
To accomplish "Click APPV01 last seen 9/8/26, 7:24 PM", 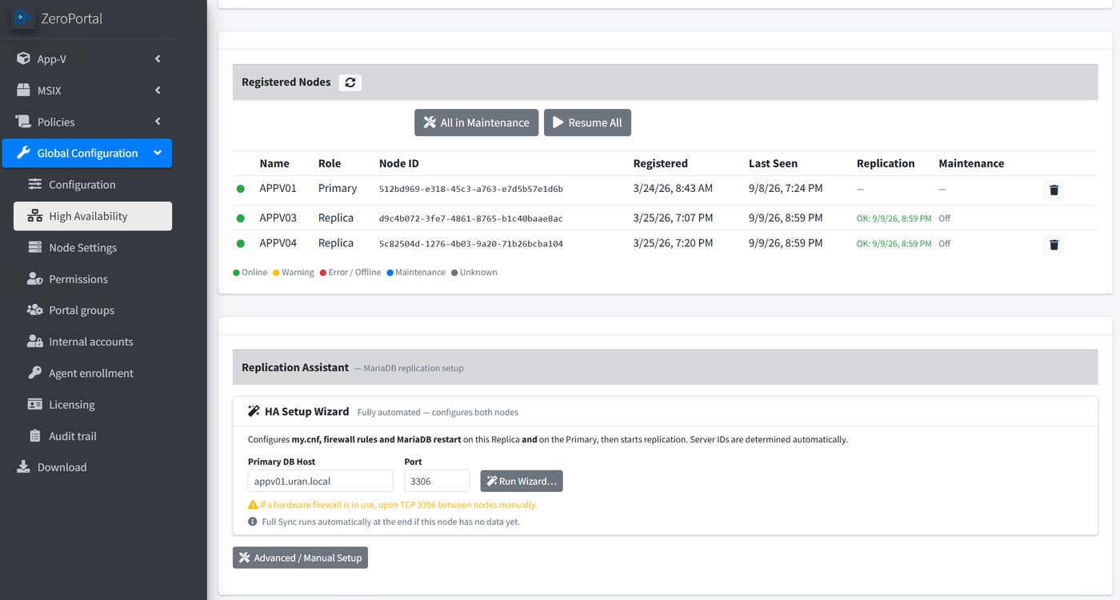I will (x=786, y=189).
